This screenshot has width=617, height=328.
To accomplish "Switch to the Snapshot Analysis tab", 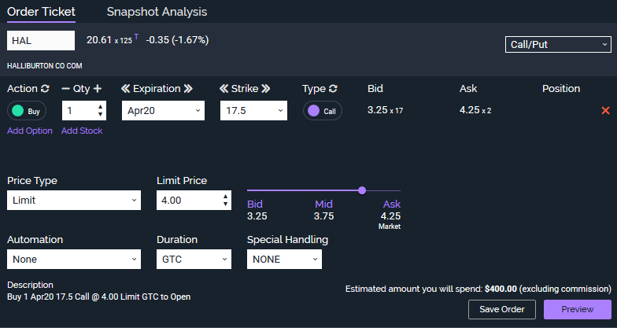I will [157, 12].
